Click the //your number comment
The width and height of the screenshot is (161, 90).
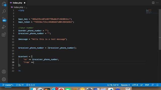[26, 28]
